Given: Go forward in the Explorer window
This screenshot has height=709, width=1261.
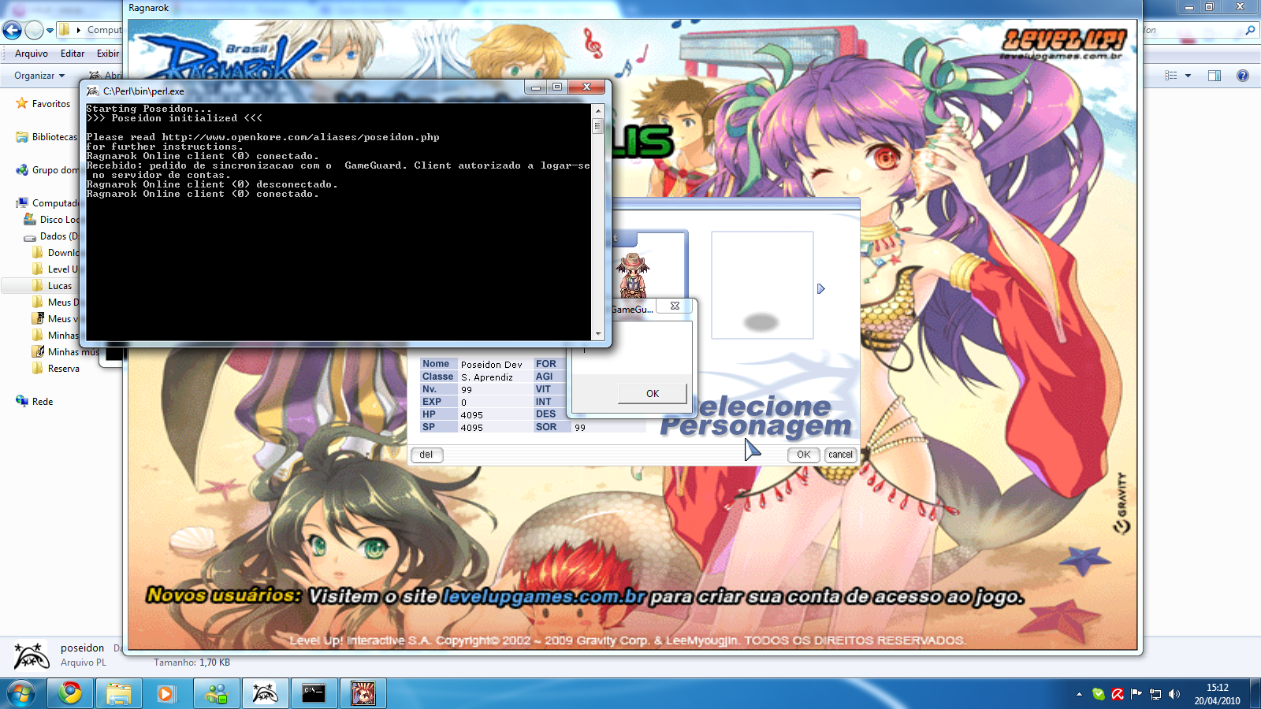Looking at the screenshot, I should click(x=34, y=30).
